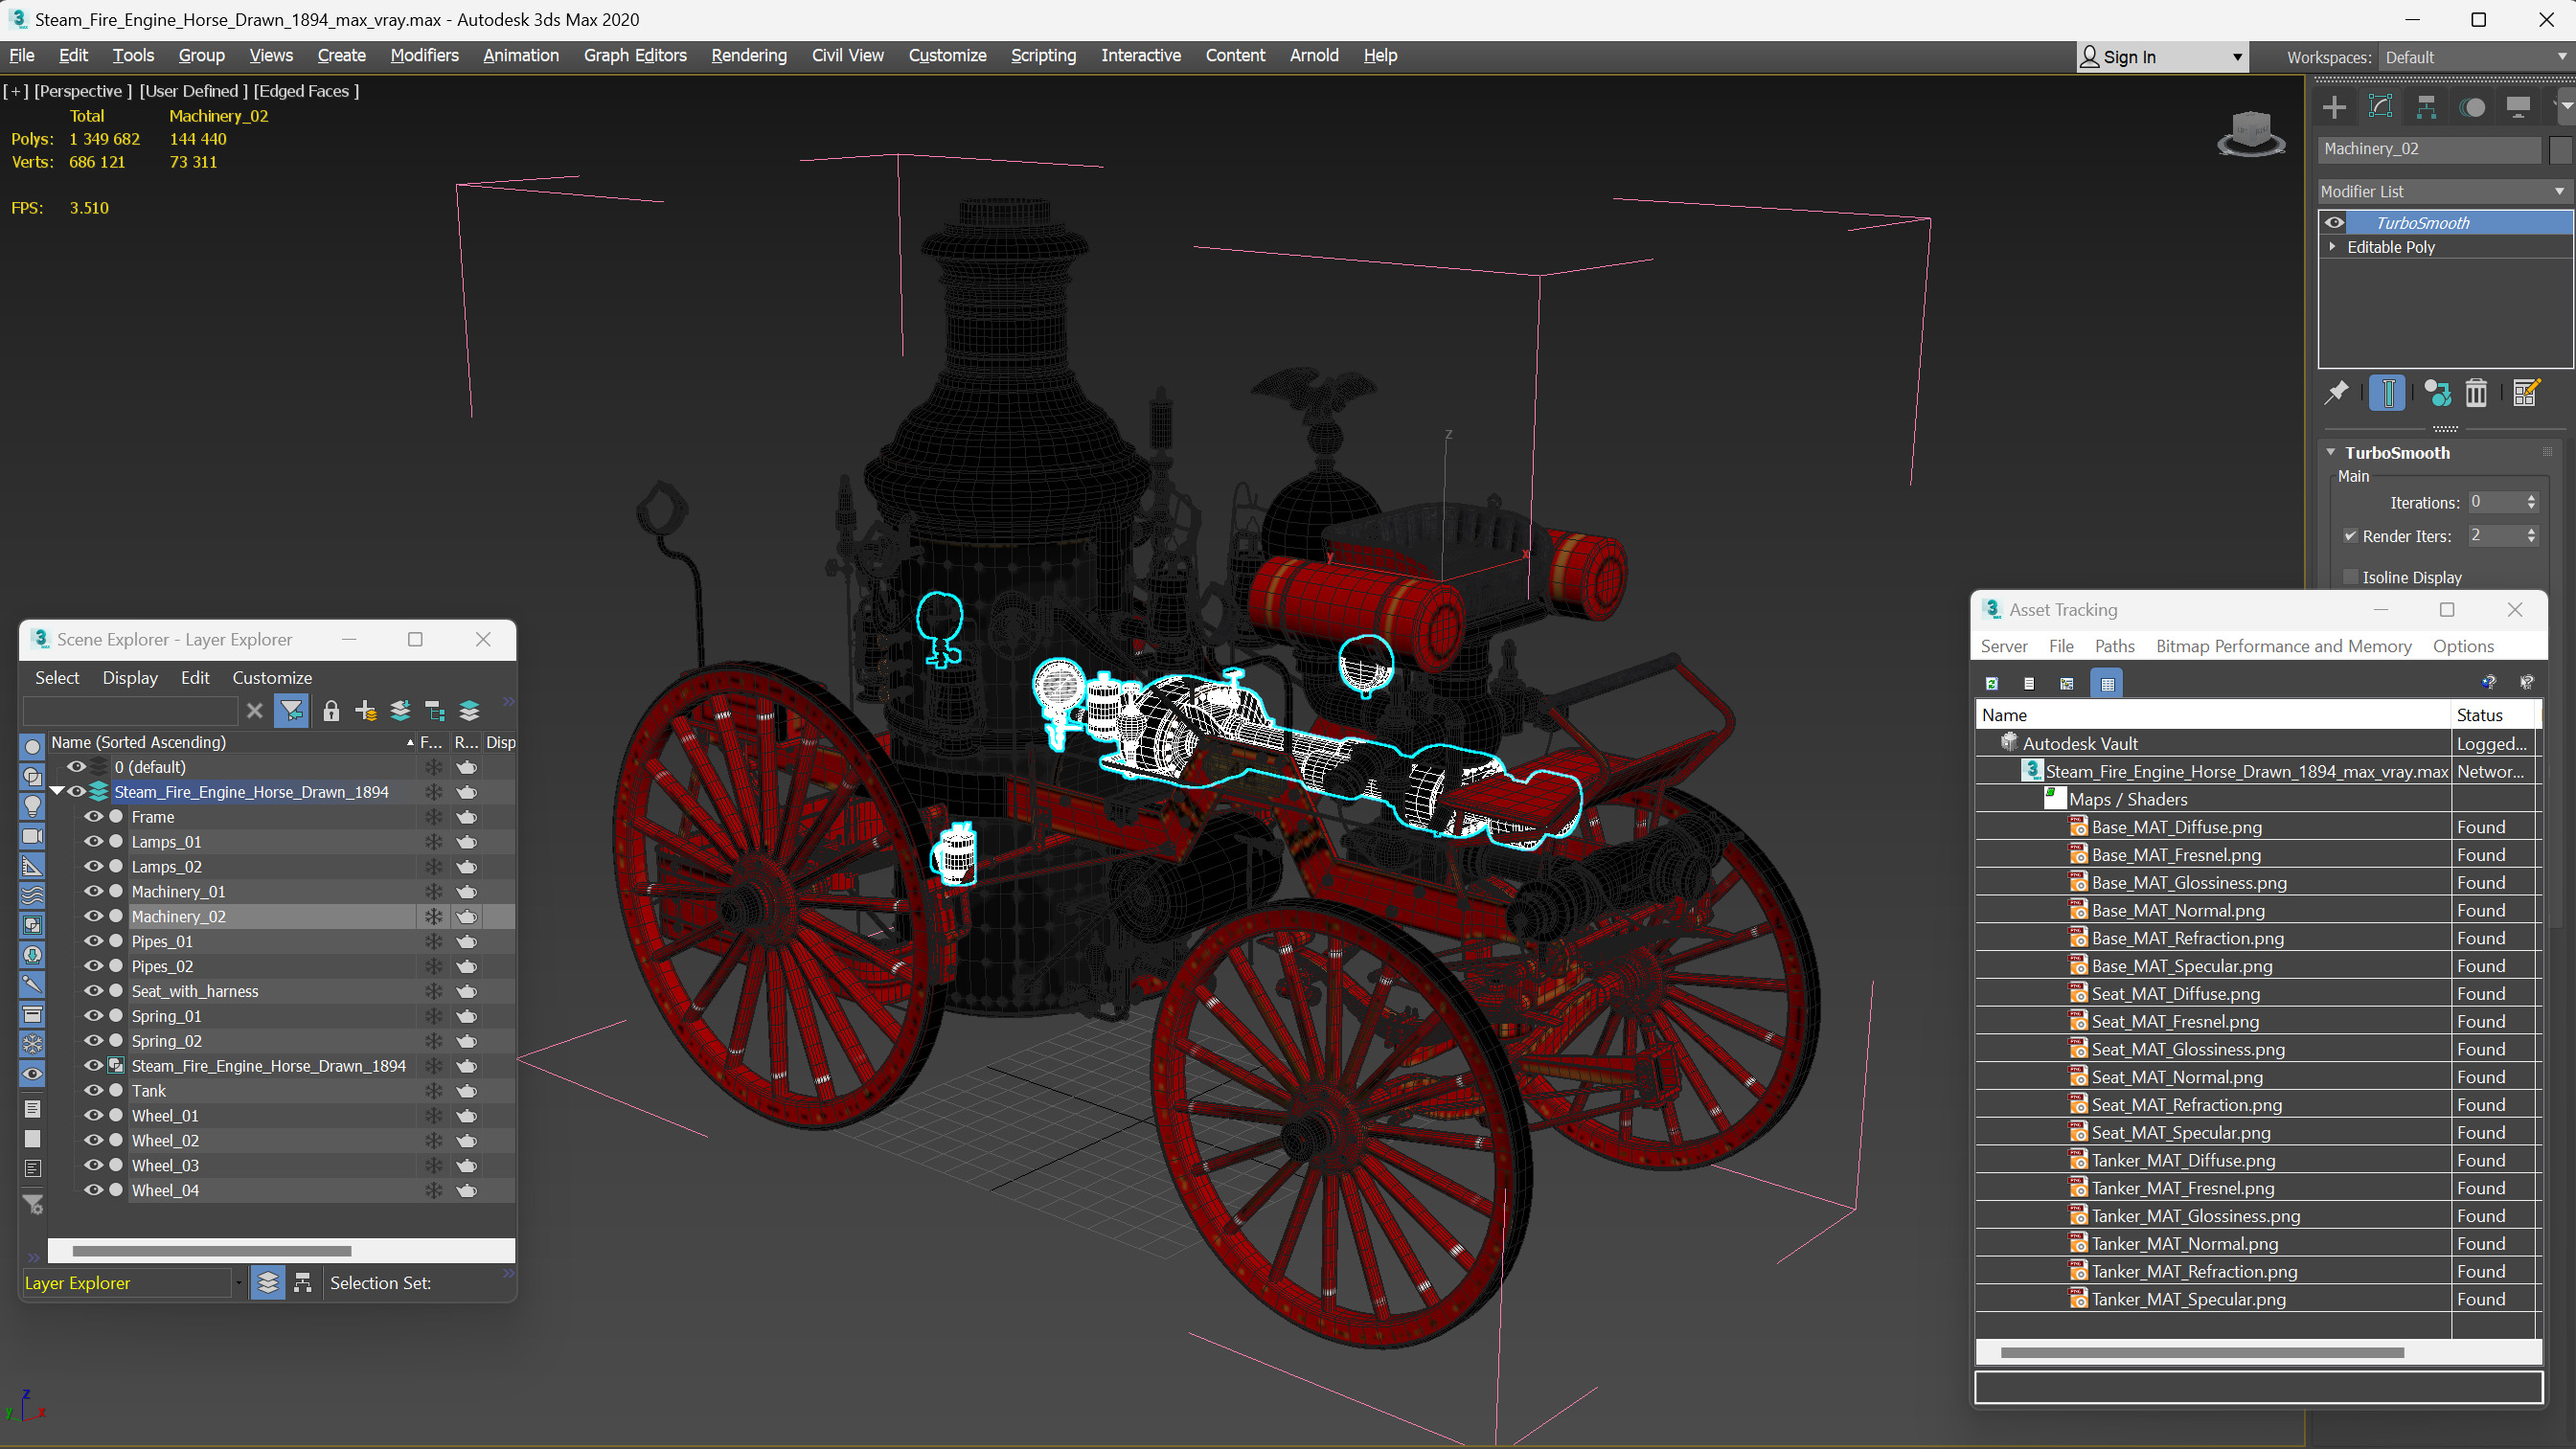2576x1449 pixels.
Task: Open Configure Modifier Sets icon
Action: (x=2526, y=393)
